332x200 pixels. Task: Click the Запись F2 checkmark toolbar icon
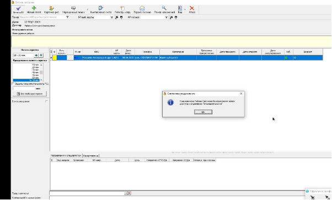[18, 8]
